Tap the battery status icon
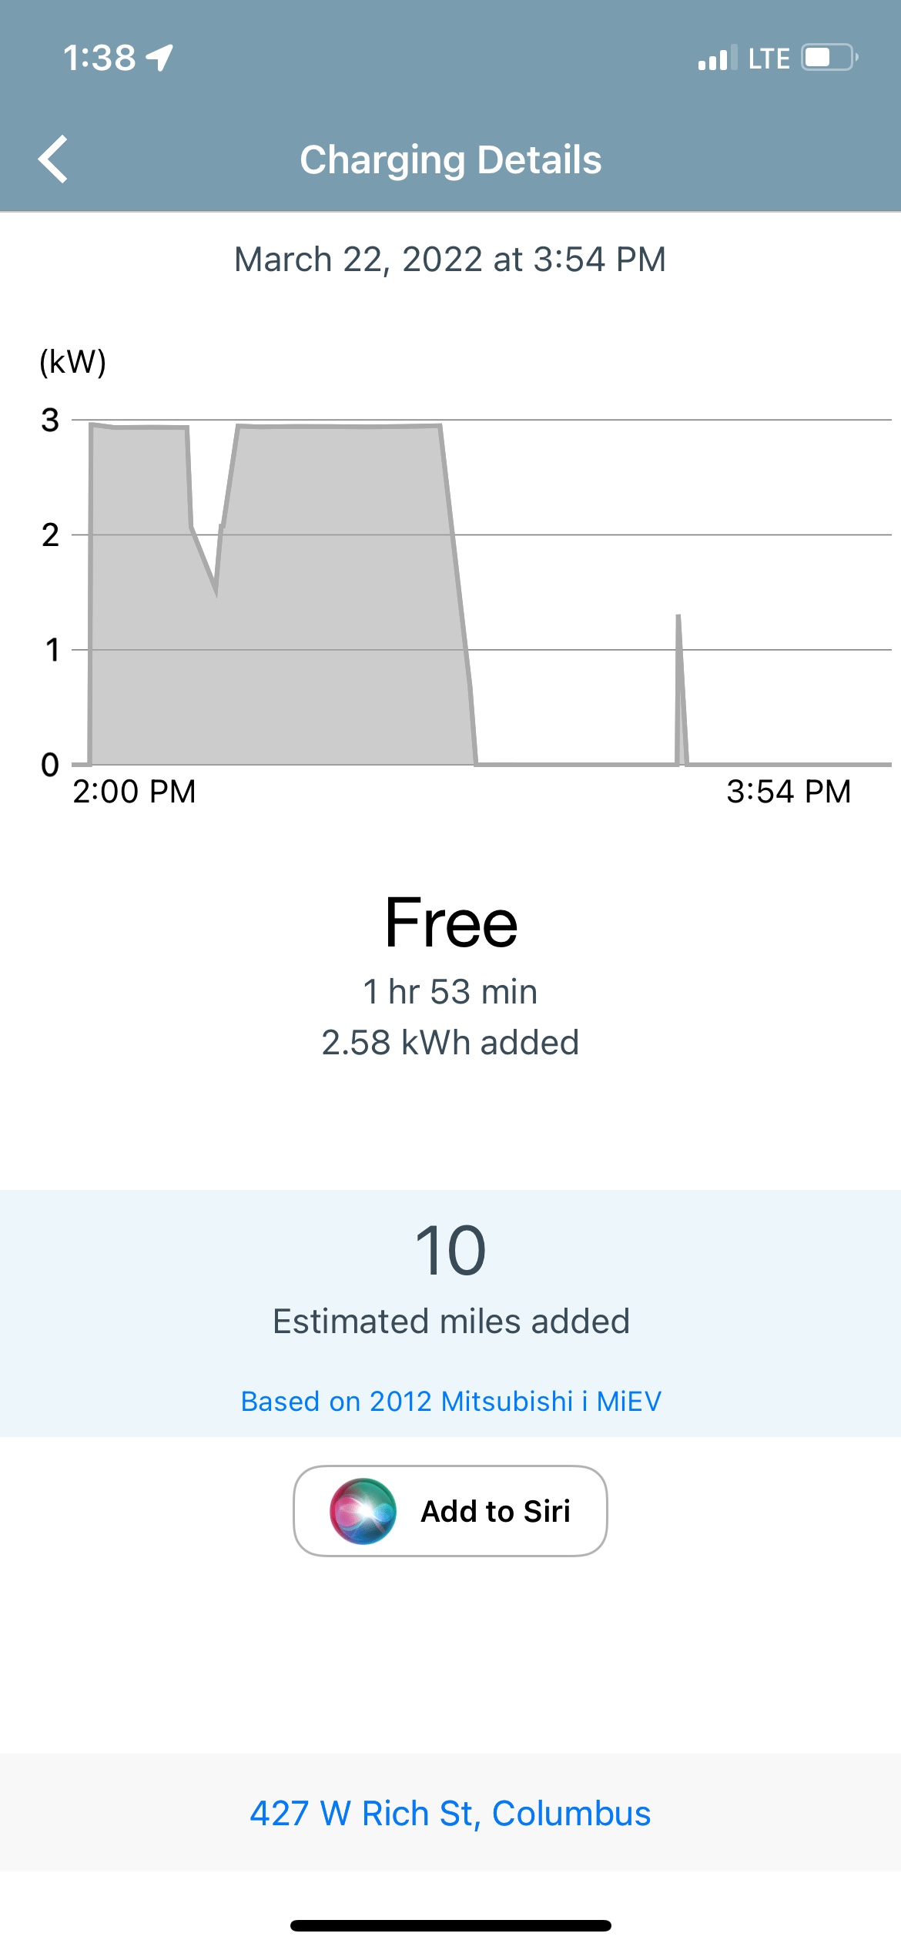This screenshot has width=901, height=1950. coord(829,58)
